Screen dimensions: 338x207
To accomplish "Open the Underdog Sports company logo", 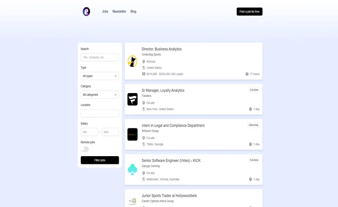I will (x=132, y=61).
